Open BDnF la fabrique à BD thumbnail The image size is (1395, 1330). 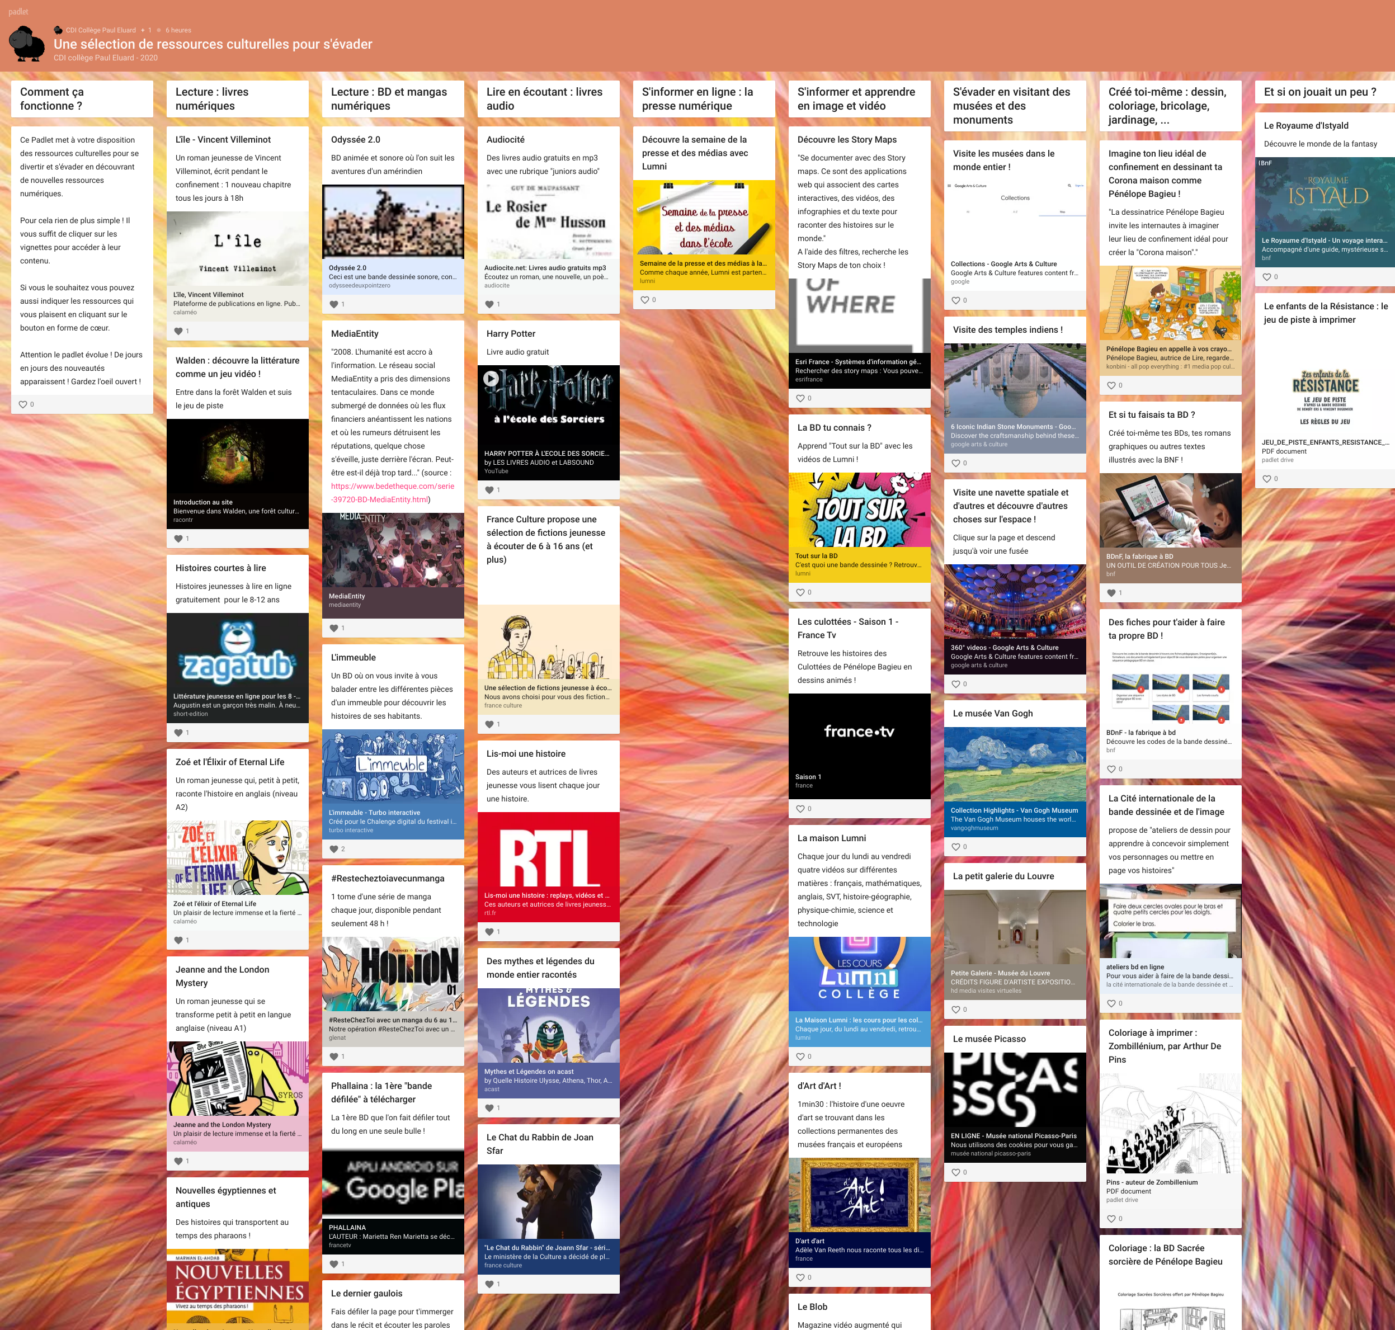(x=1170, y=511)
